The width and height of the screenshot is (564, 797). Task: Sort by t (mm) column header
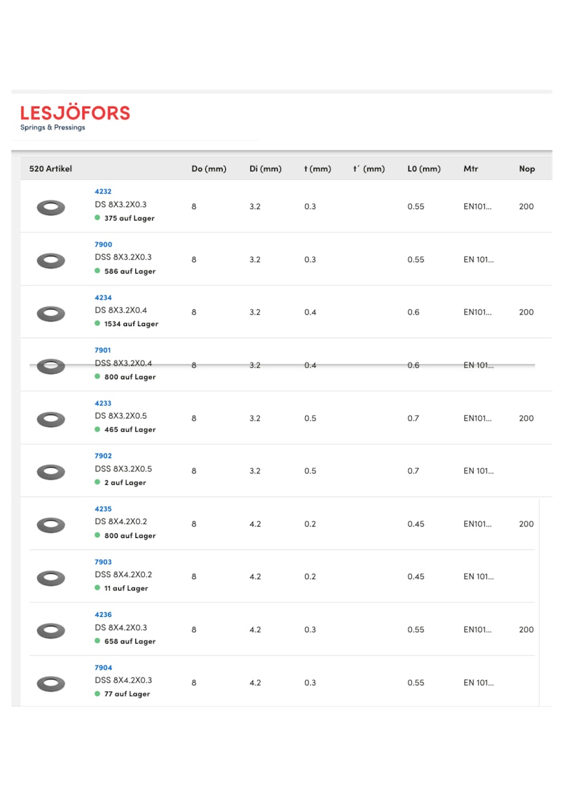coord(318,169)
